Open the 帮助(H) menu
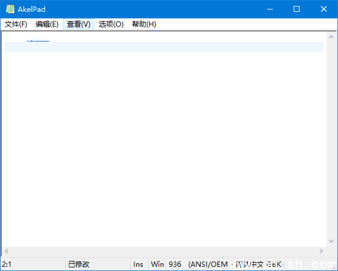Viewport: 338px width, 271px height. [144, 24]
